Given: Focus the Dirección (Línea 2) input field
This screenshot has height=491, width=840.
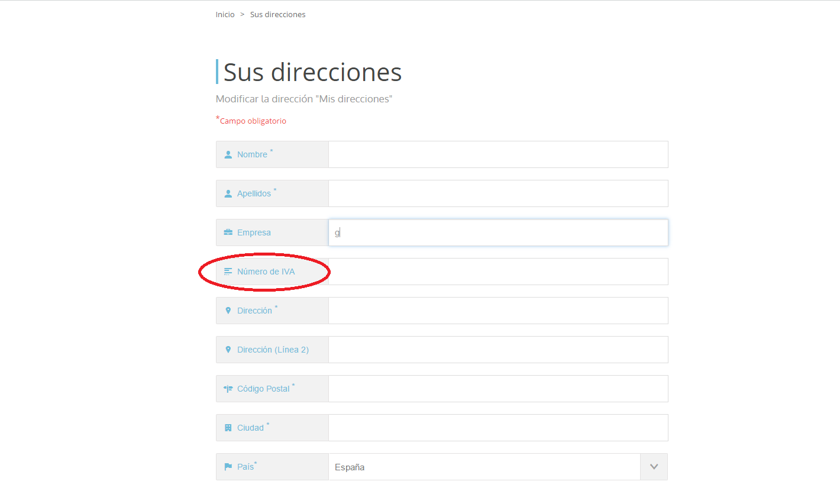Looking at the screenshot, I should (x=498, y=350).
